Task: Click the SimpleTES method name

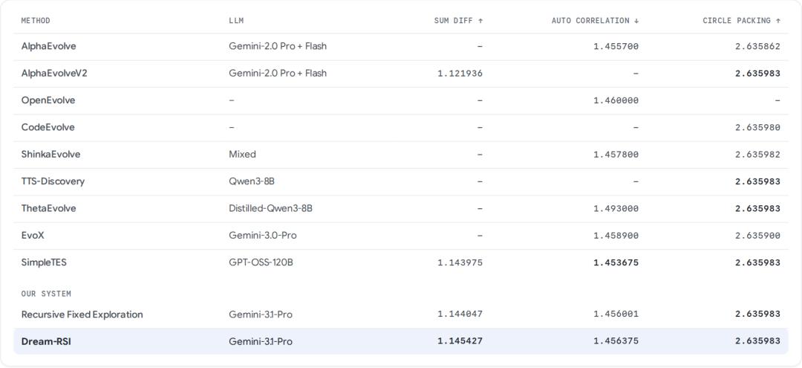Action: (44, 262)
